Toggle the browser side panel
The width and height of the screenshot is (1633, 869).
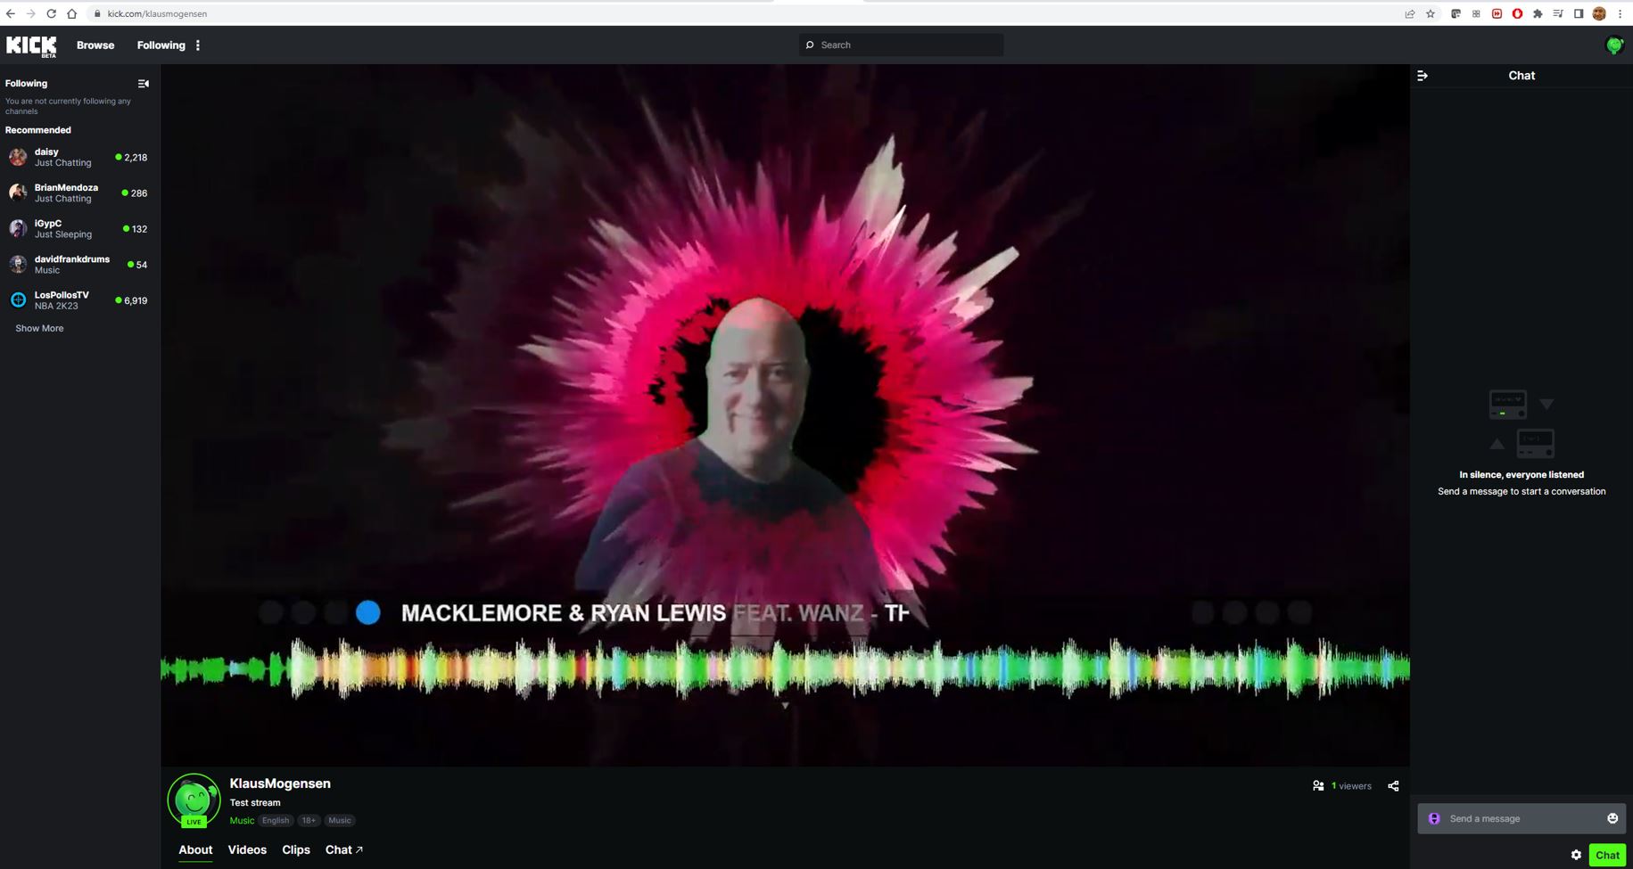click(x=1579, y=13)
